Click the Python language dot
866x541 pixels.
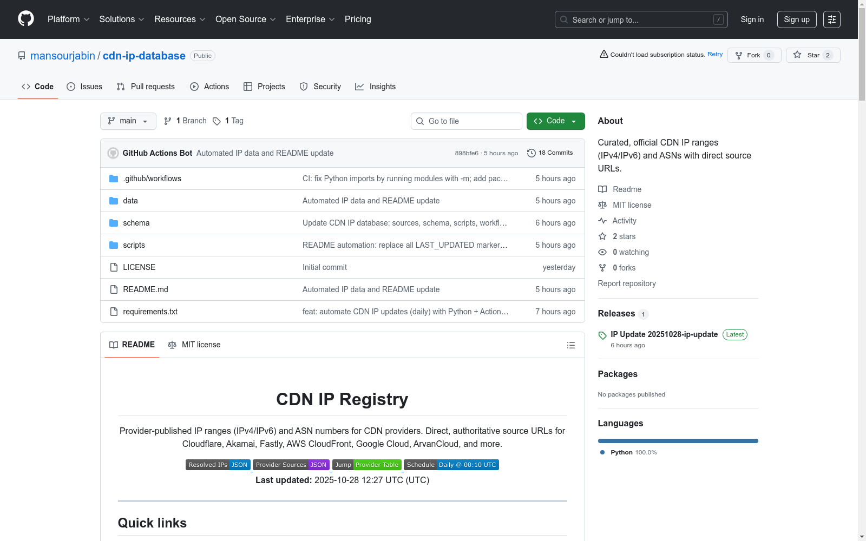[x=602, y=452]
